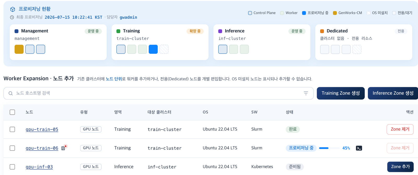
Task: Click the 운영 중 badge on Management card
Action: pyautogui.click(x=93, y=31)
